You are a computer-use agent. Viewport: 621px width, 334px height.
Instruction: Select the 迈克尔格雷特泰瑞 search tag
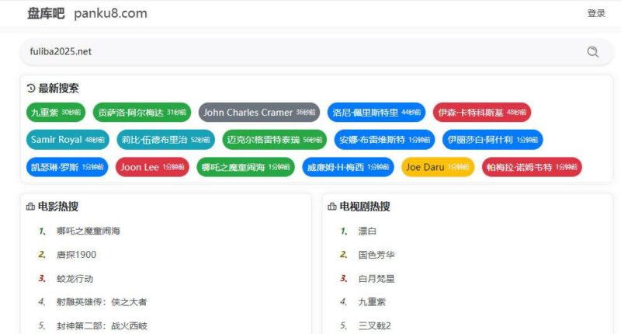tap(275, 140)
